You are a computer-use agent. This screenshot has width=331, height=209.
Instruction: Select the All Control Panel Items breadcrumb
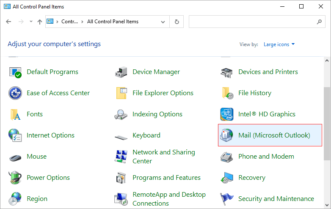(x=113, y=22)
